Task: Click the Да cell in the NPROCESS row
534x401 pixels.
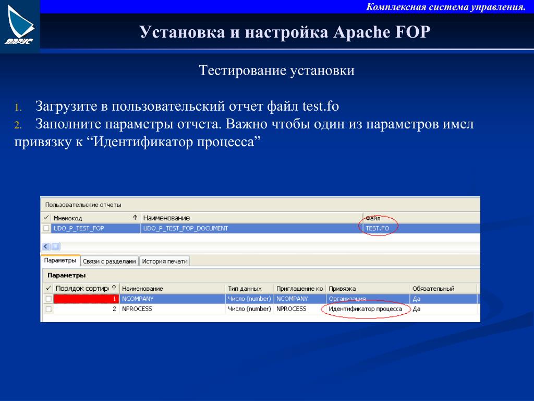Action: click(x=443, y=309)
